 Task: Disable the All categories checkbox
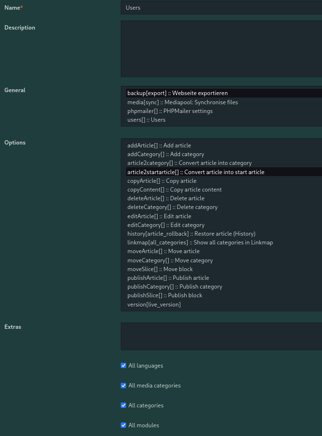pyautogui.click(x=123, y=405)
